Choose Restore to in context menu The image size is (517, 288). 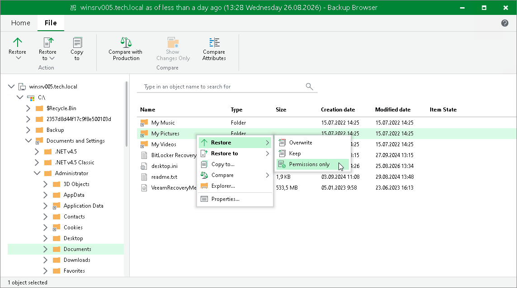click(235, 153)
